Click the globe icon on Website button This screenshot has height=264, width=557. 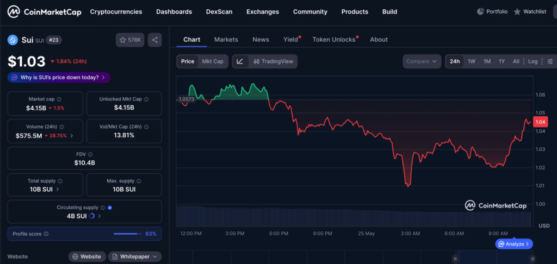point(75,256)
